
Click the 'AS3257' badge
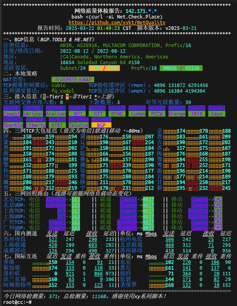pos(97,108)
